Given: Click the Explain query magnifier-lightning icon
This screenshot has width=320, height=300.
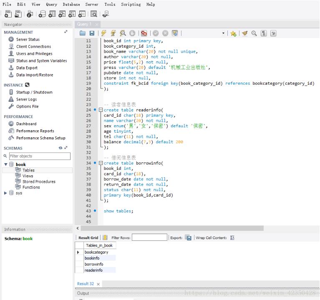Looking at the screenshot, I should coord(123,33).
